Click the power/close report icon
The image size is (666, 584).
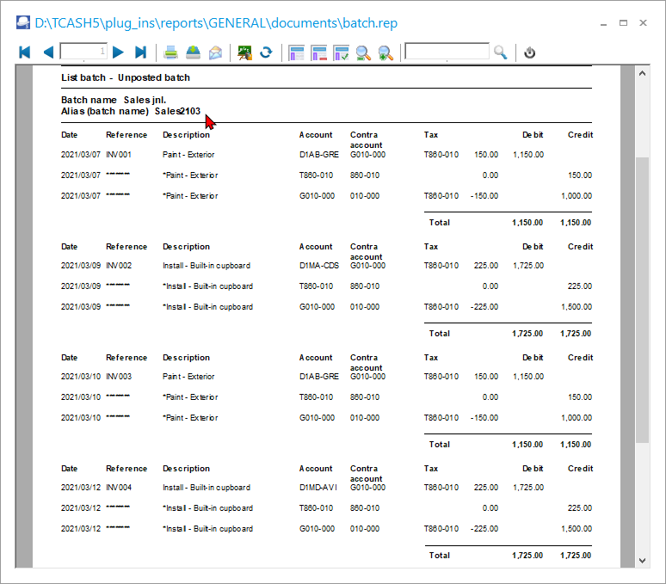(530, 52)
